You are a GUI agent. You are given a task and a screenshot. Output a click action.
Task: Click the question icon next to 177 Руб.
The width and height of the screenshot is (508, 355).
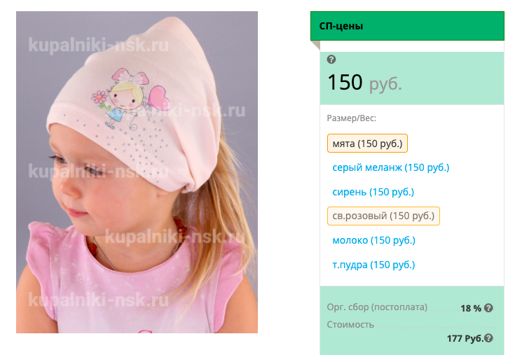[x=488, y=338]
